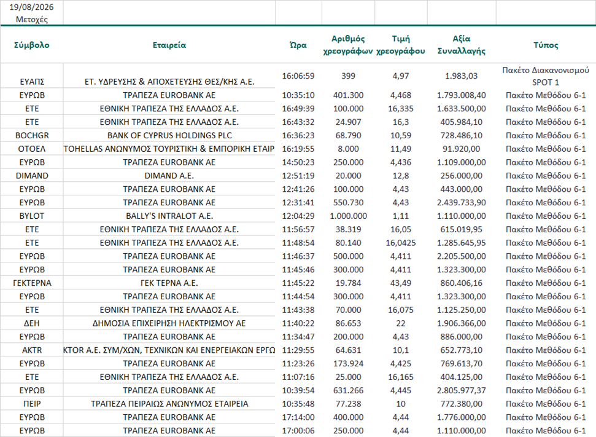The height and width of the screenshot is (437, 596).
Task: Select the BOCHGR symbol cell
Action: click(x=31, y=135)
